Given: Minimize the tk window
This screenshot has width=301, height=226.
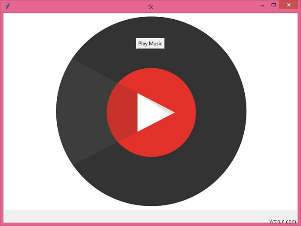Looking at the screenshot, I should pyautogui.click(x=262, y=6).
